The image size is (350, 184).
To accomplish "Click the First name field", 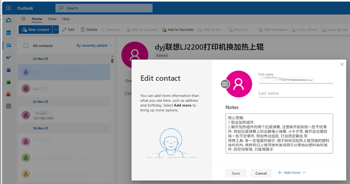I will 296,80.
